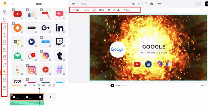Open the AI Tools sidebar panel
The image size is (208, 106).
(4, 27)
